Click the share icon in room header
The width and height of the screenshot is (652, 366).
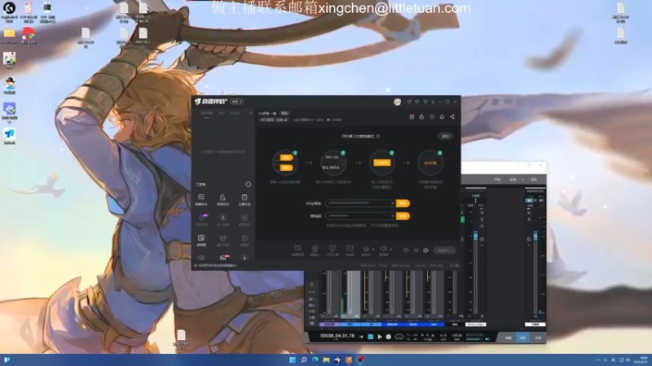[452, 117]
